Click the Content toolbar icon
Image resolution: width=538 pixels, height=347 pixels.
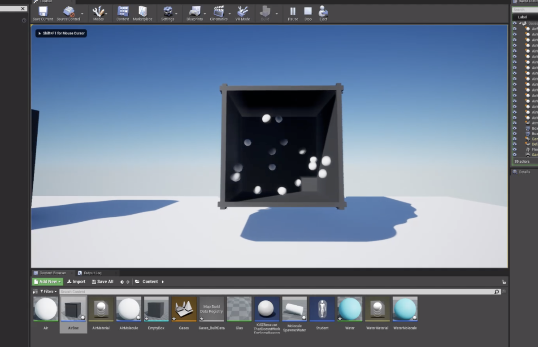(123, 13)
